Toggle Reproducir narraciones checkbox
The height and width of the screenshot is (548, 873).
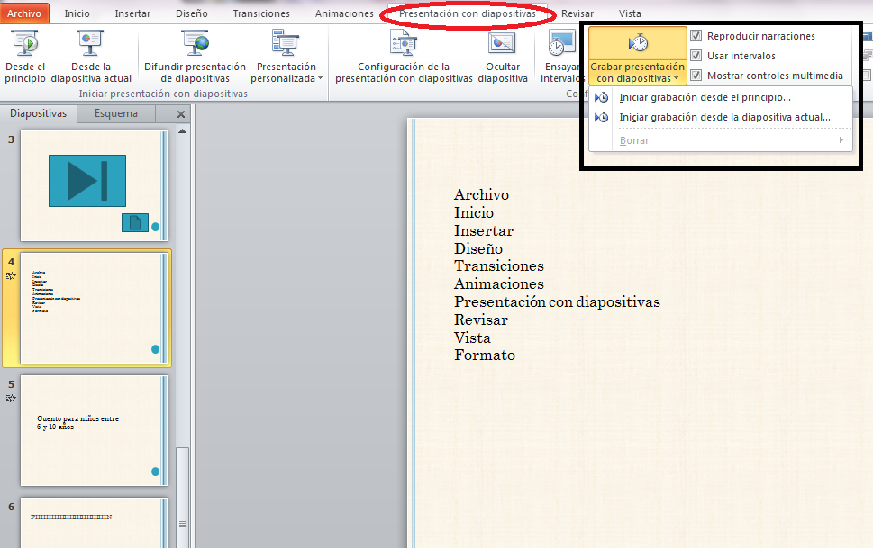tap(696, 36)
